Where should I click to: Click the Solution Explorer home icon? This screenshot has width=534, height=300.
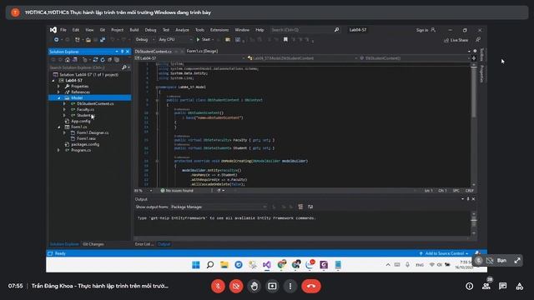coord(68,59)
